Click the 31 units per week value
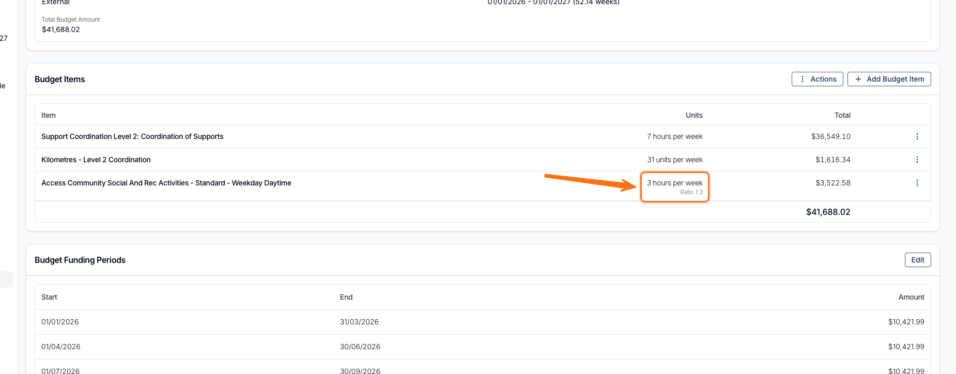Image resolution: width=956 pixels, height=374 pixels. click(x=675, y=160)
